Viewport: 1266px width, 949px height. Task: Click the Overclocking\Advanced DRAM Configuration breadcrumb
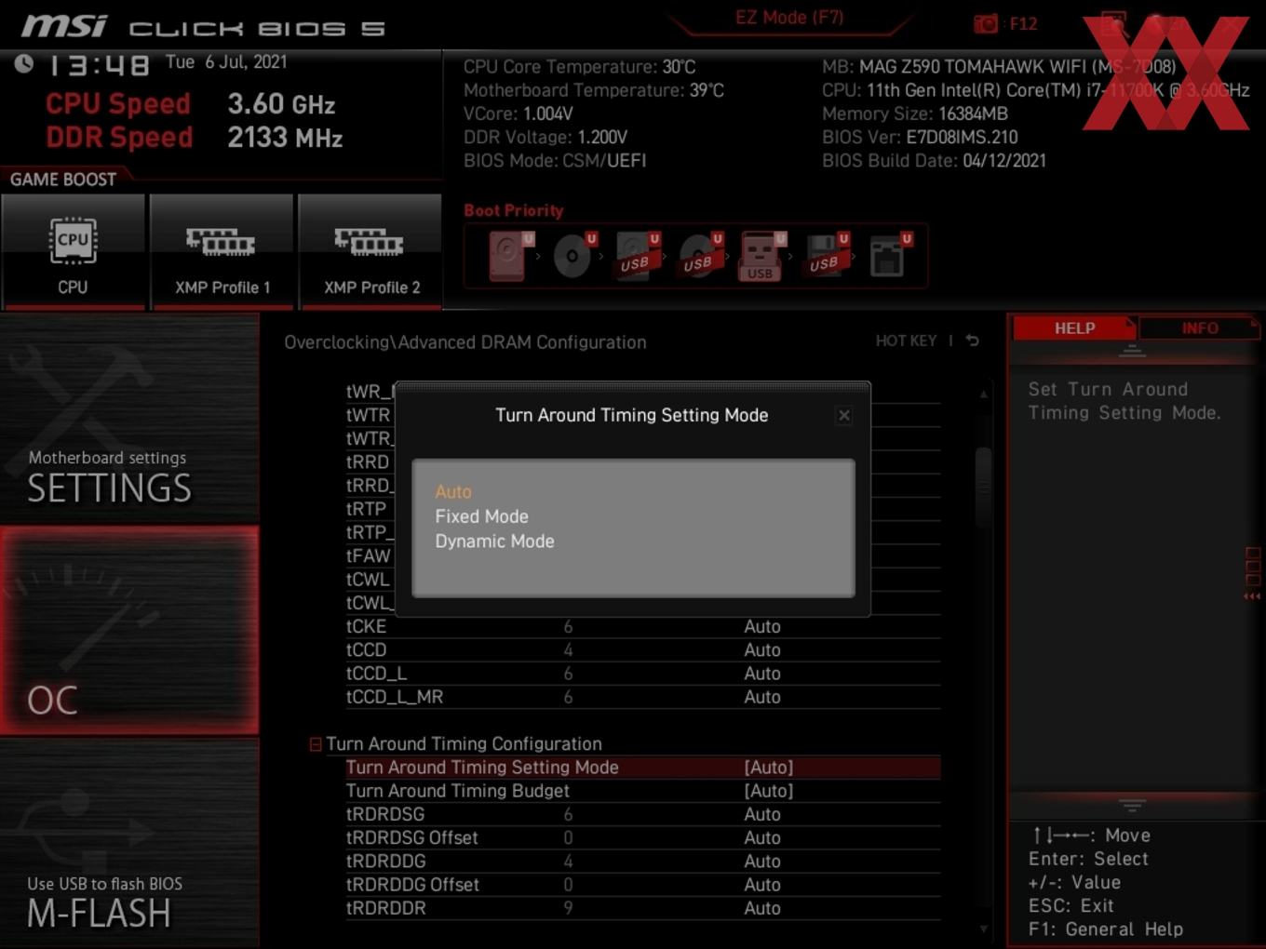tap(465, 342)
